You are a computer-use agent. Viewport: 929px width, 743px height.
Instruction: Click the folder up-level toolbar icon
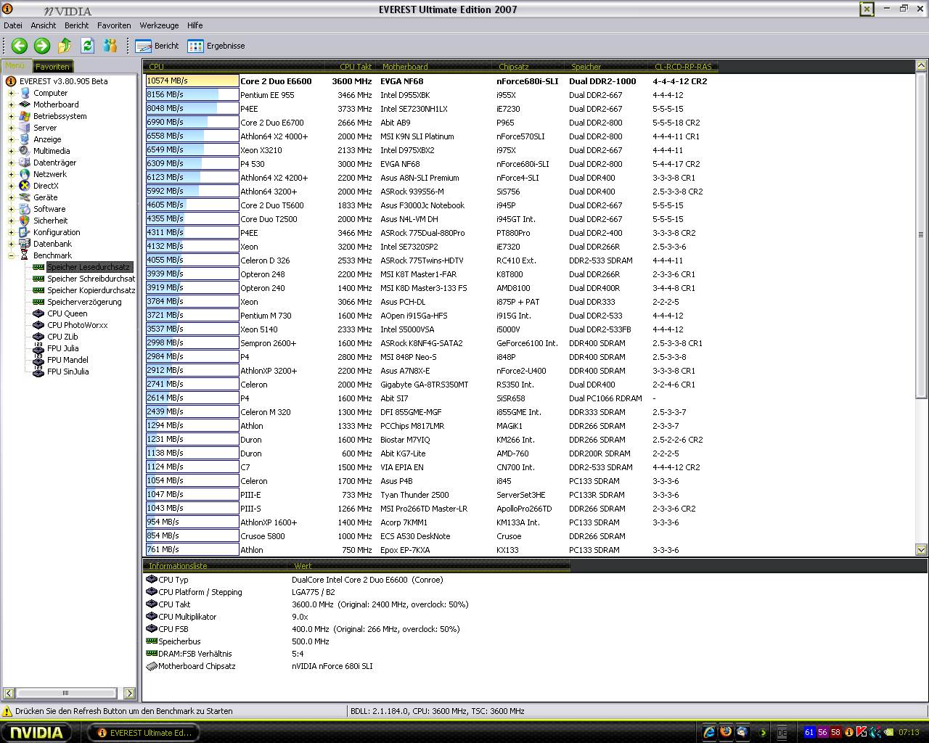(x=65, y=46)
